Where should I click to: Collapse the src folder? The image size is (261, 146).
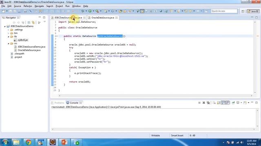tap(8, 43)
